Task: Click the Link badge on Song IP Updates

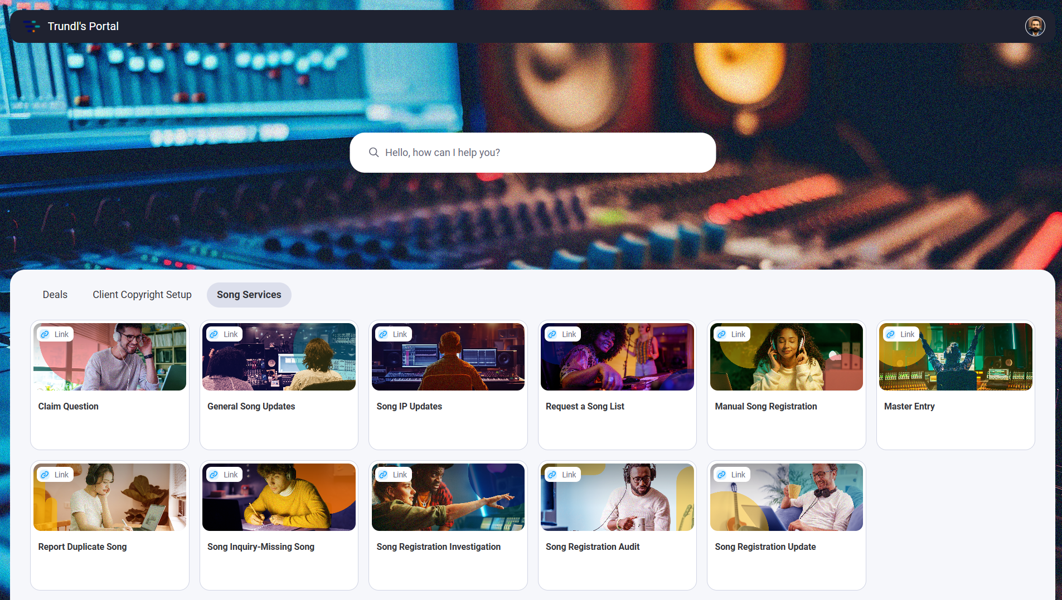Action: [x=394, y=334]
